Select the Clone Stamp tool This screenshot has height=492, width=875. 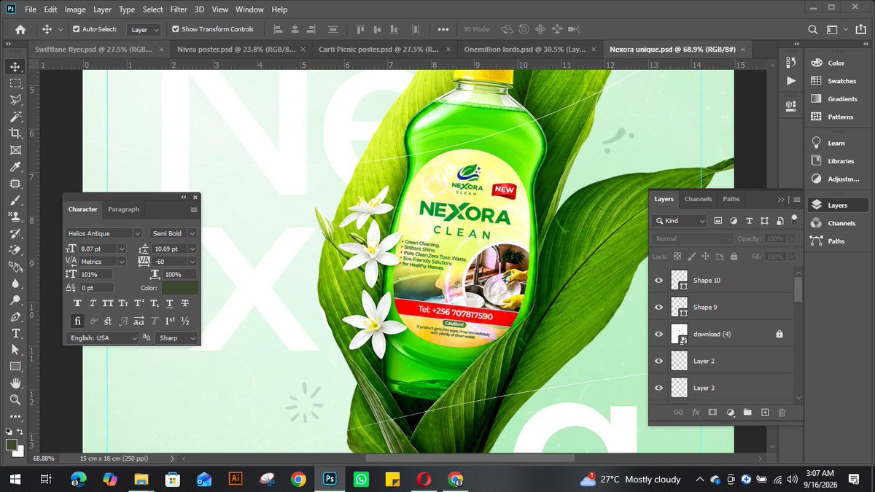(x=15, y=216)
